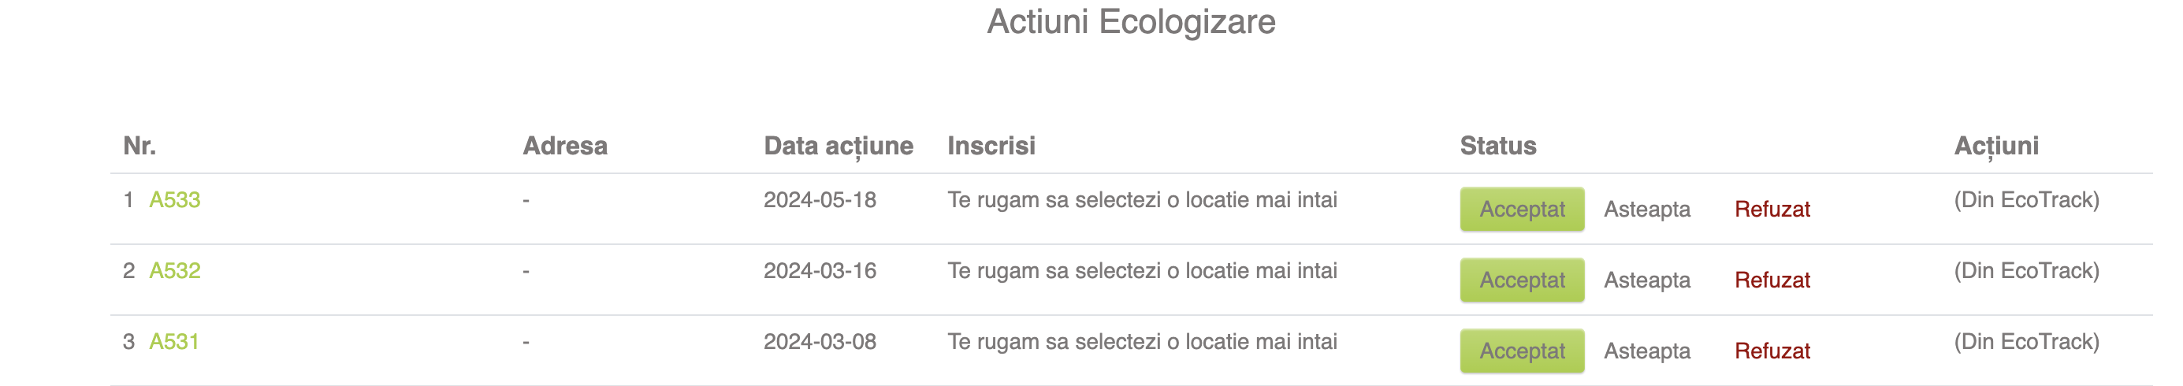Screen dimensions: 2183x386
Task: Click the Adresa column header
Action: point(565,146)
